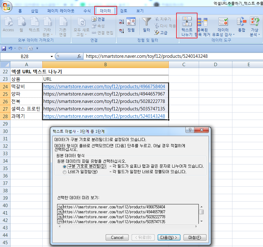Click Cancel in text wizard
The height and width of the screenshot is (247, 263).
117,237
